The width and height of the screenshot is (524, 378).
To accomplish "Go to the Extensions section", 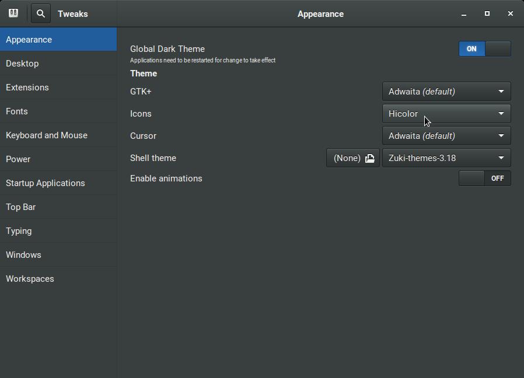I will pos(27,87).
